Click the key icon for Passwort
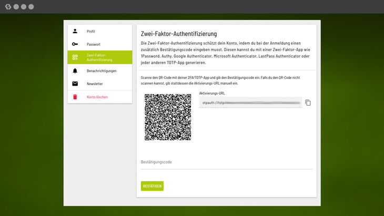Image resolution: width=384 pixels, height=216 pixels. pyautogui.click(x=75, y=44)
